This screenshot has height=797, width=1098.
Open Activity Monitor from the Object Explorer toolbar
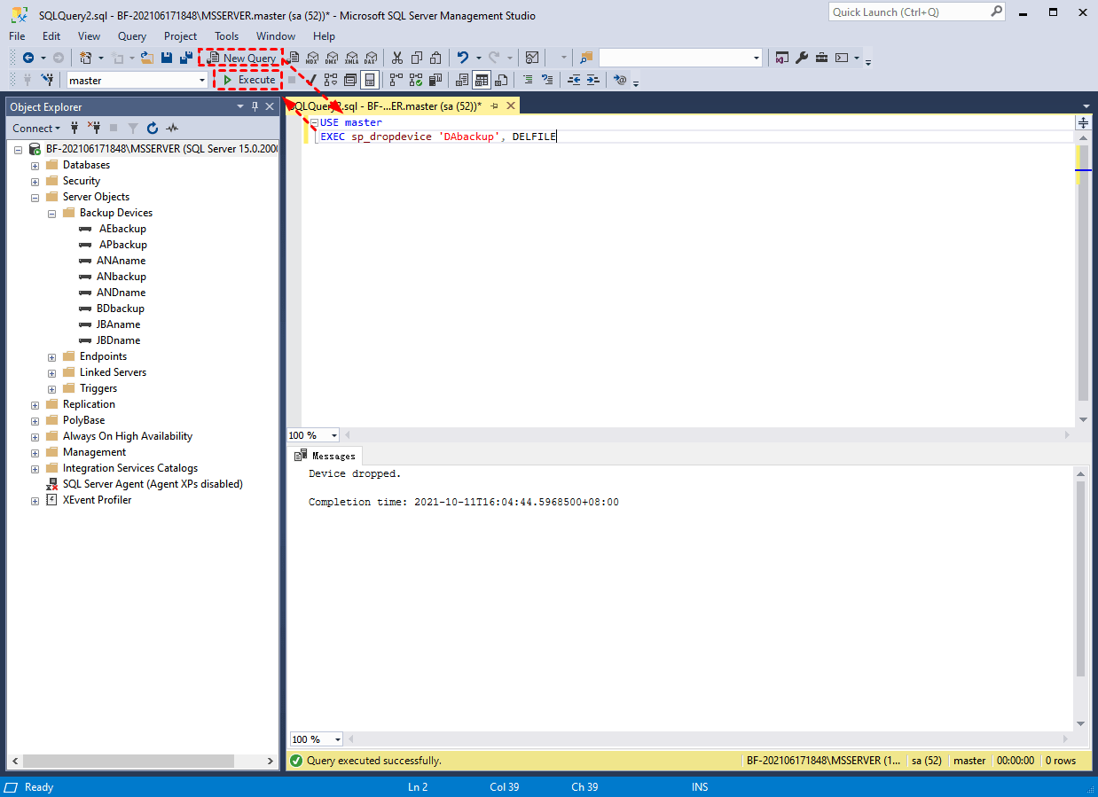click(172, 128)
